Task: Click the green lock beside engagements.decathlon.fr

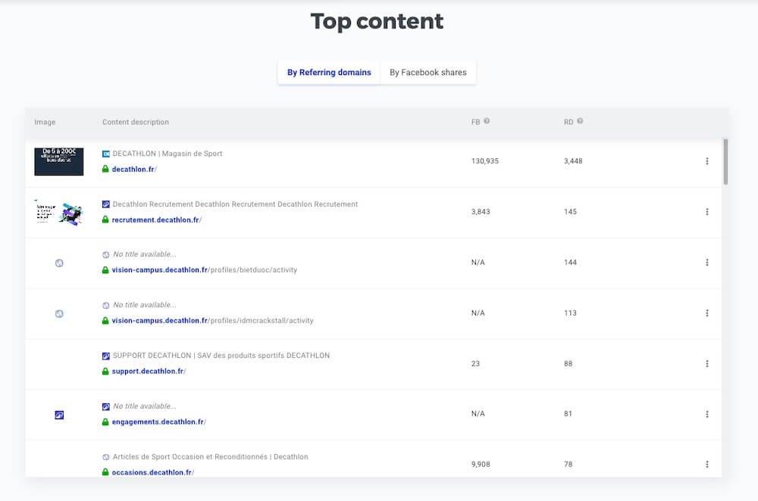Action: point(105,422)
